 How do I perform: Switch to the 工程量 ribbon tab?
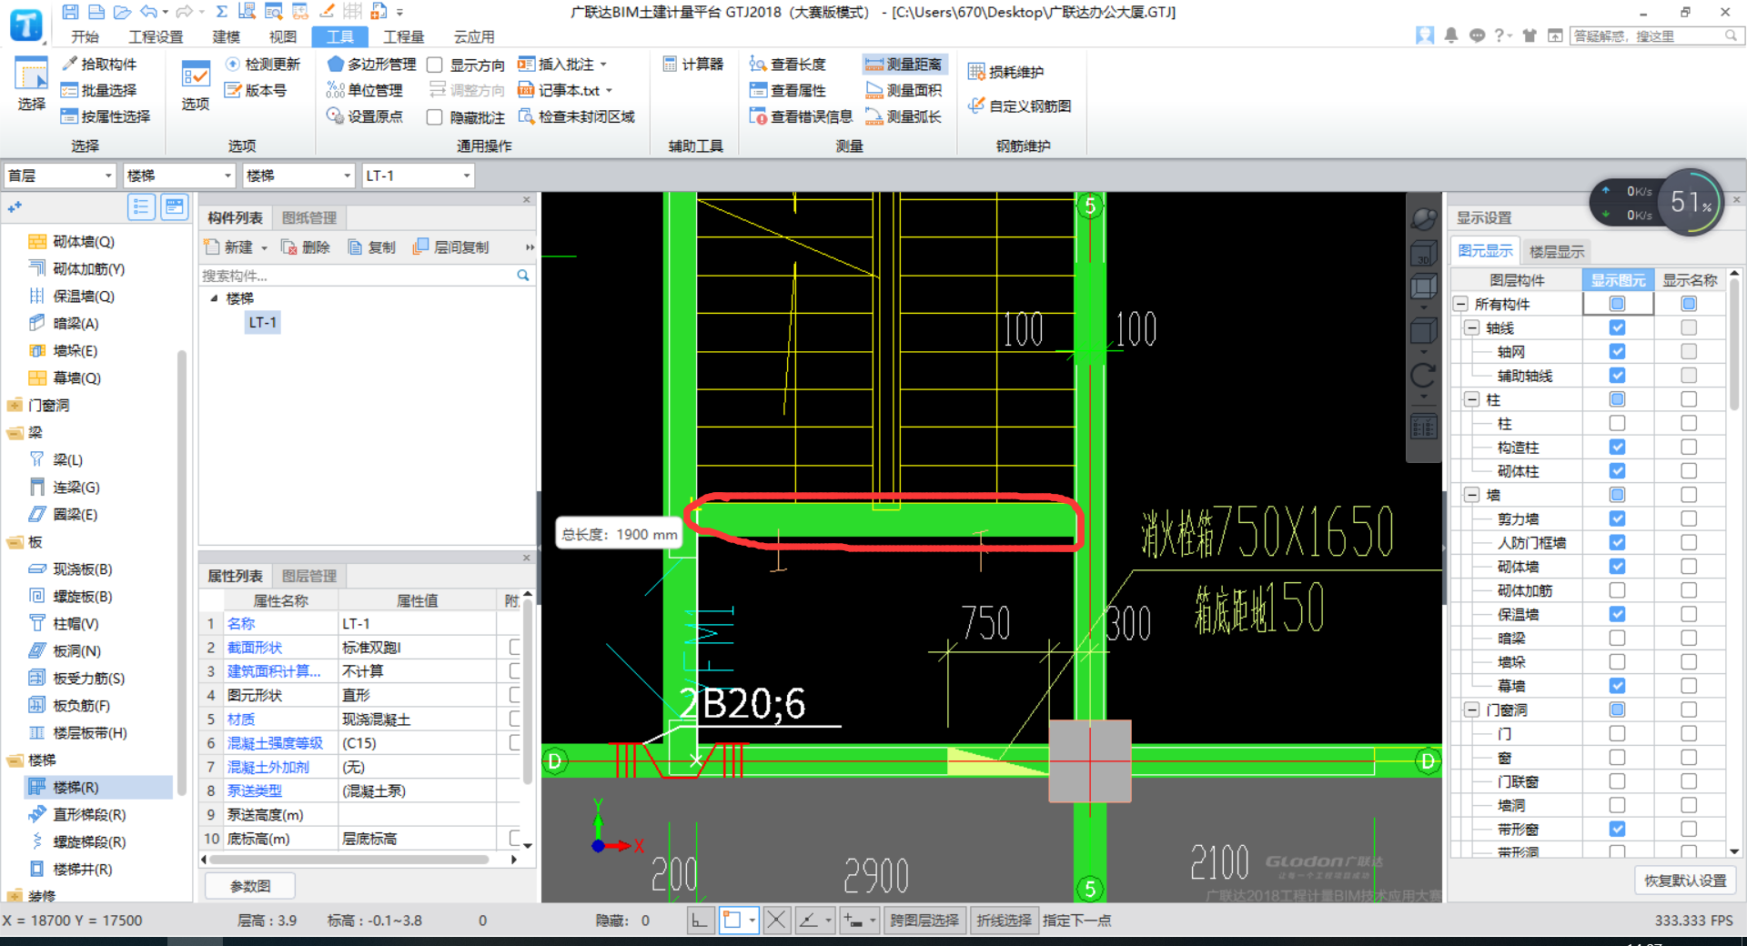(403, 36)
